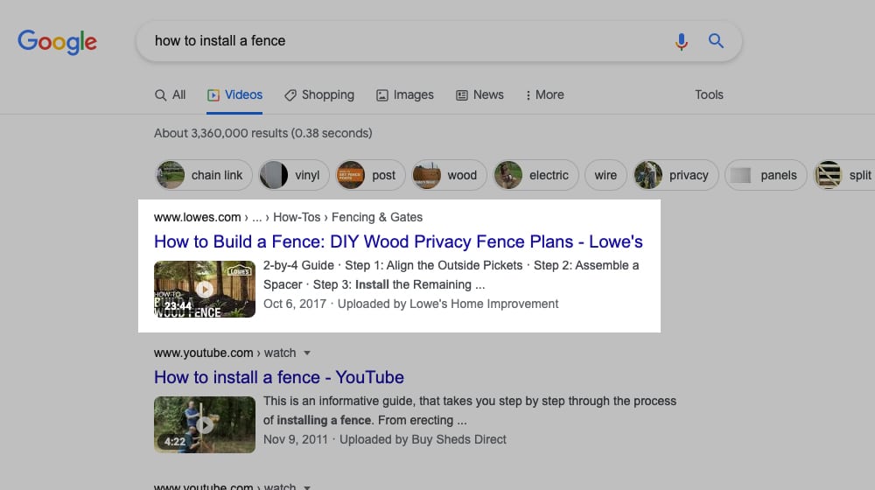This screenshot has height=490, width=875.
Task: Open How to install a fence YouTube link
Action: click(278, 377)
